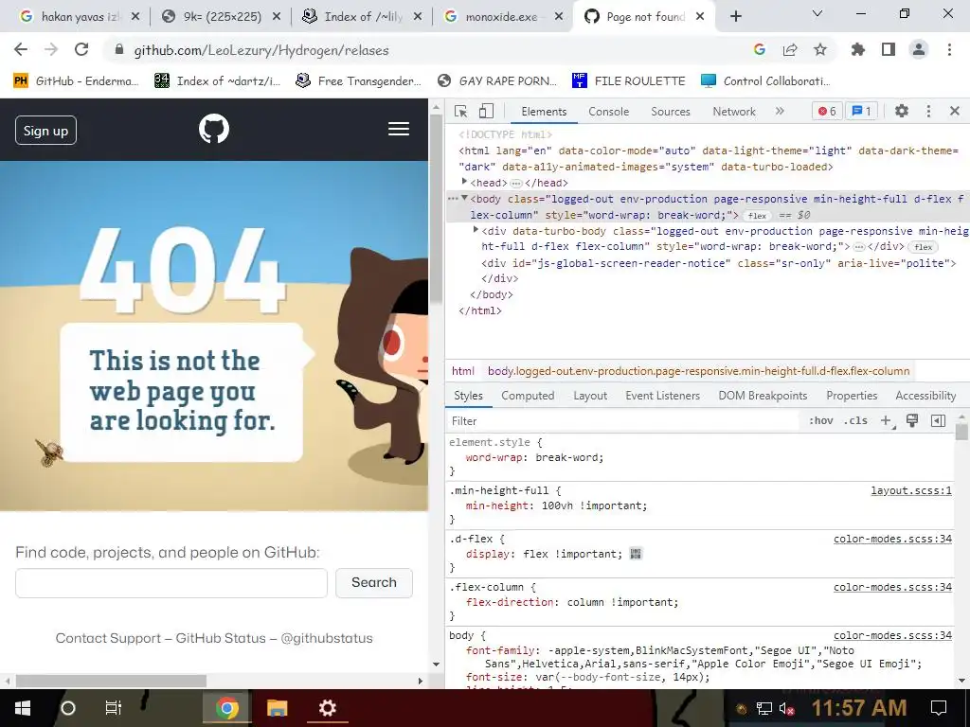The width and height of the screenshot is (970, 727).
Task: Share this page icon in address bar
Action: click(790, 50)
